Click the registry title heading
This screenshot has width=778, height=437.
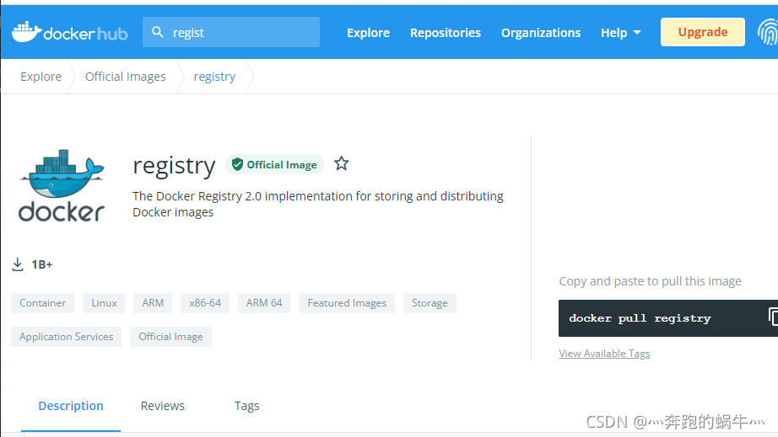(174, 165)
